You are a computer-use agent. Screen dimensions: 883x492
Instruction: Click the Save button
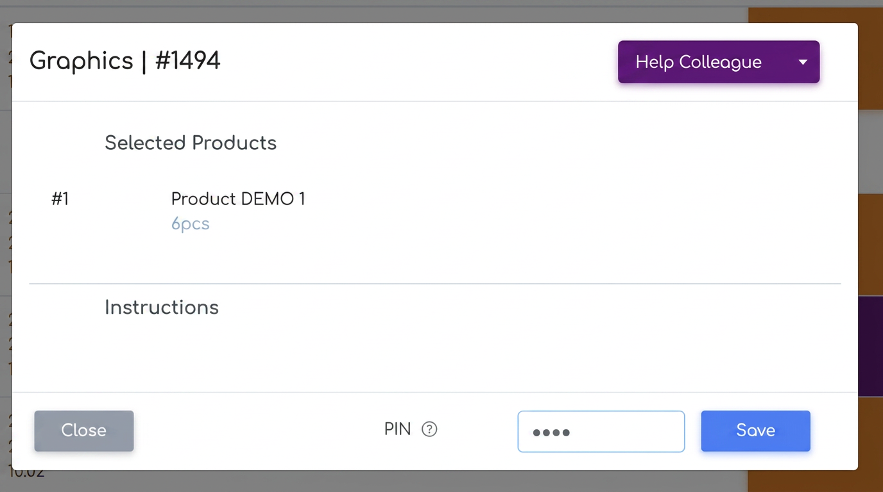pyautogui.click(x=755, y=430)
